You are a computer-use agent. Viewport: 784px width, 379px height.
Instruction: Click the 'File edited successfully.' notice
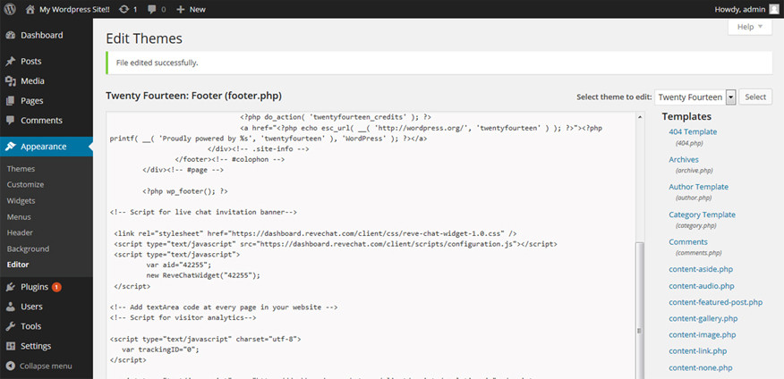click(439, 63)
